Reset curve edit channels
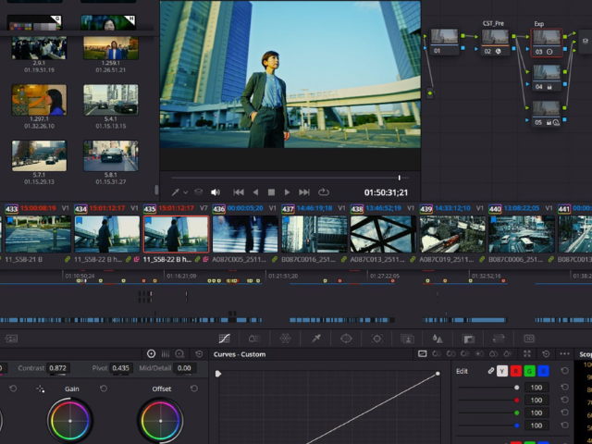The width and height of the screenshot is (592, 444). [564, 371]
